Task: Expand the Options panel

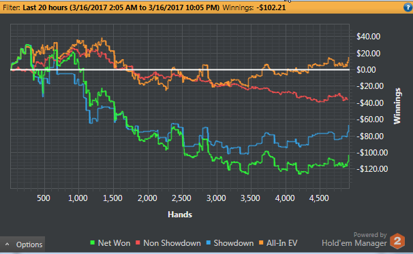Action: [22, 244]
